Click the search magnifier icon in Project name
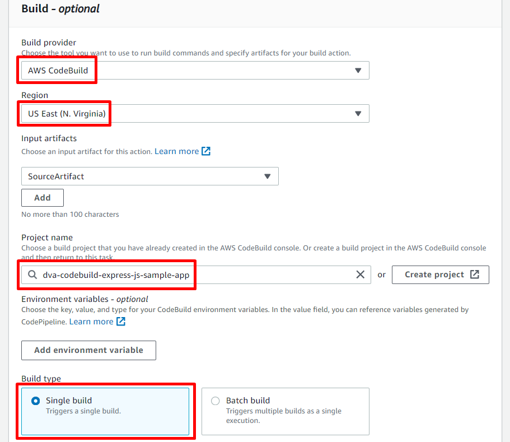This screenshot has width=510, height=442. pyautogui.click(x=32, y=274)
